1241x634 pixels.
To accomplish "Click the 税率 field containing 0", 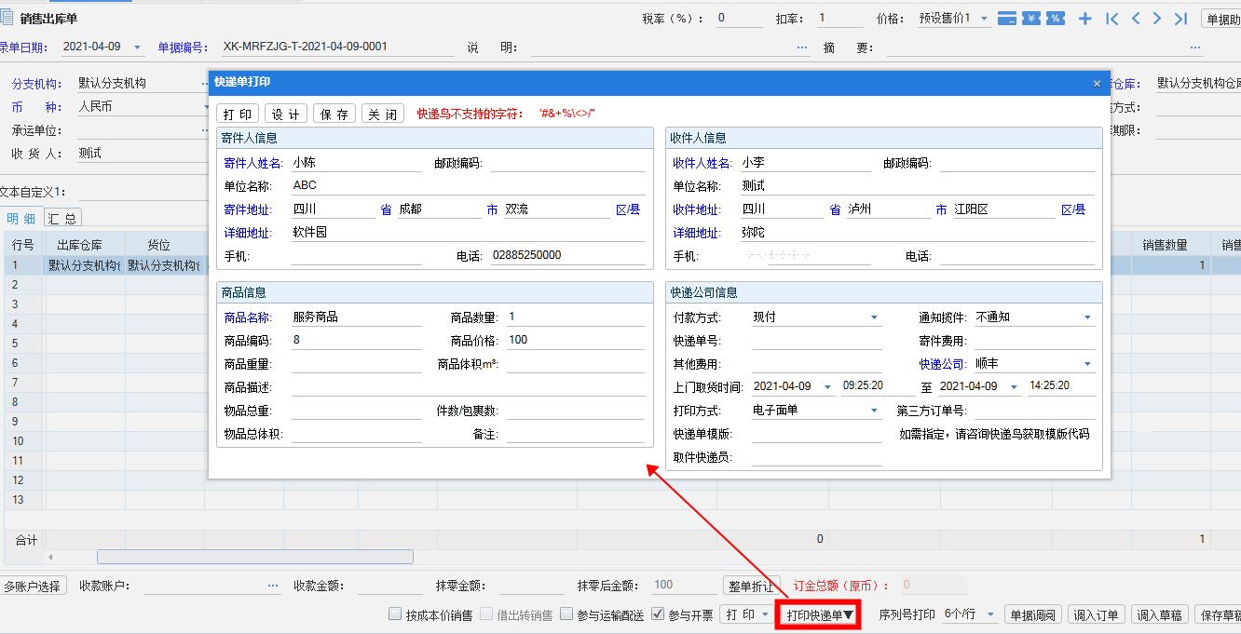I will [x=740, y=19].
